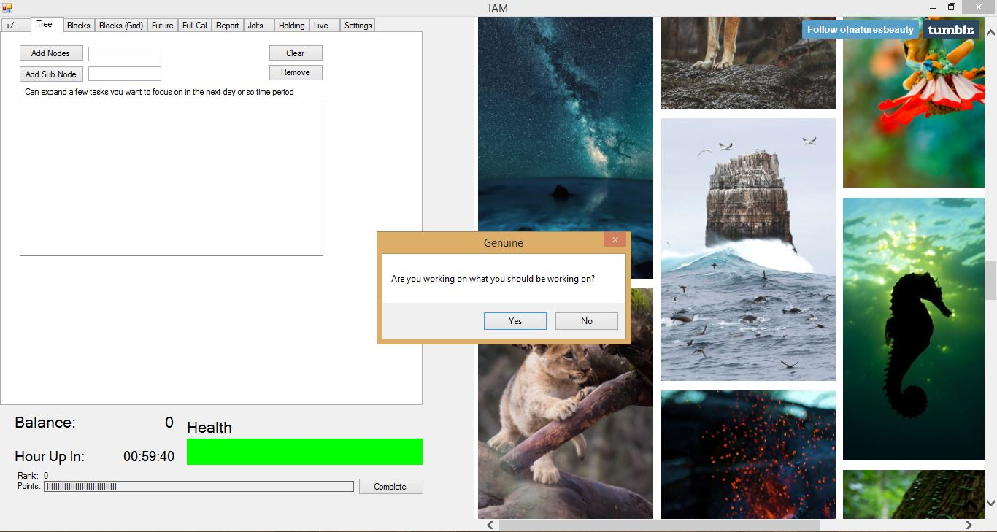Screen dimensions: 997x532
Task: Click Yes in the Genuine dialog
Action: point(515,321)
